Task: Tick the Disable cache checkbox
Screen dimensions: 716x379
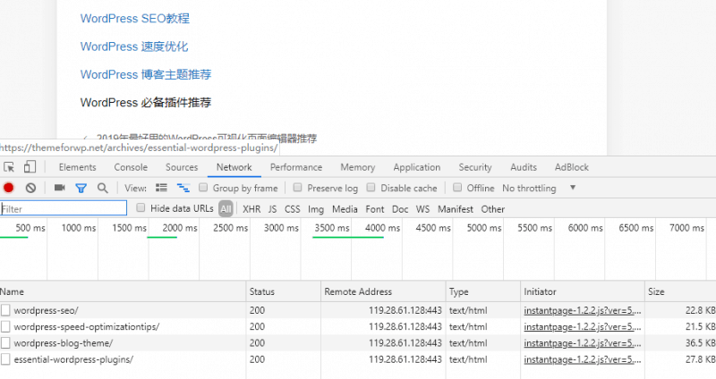Action: pos(371,189)
